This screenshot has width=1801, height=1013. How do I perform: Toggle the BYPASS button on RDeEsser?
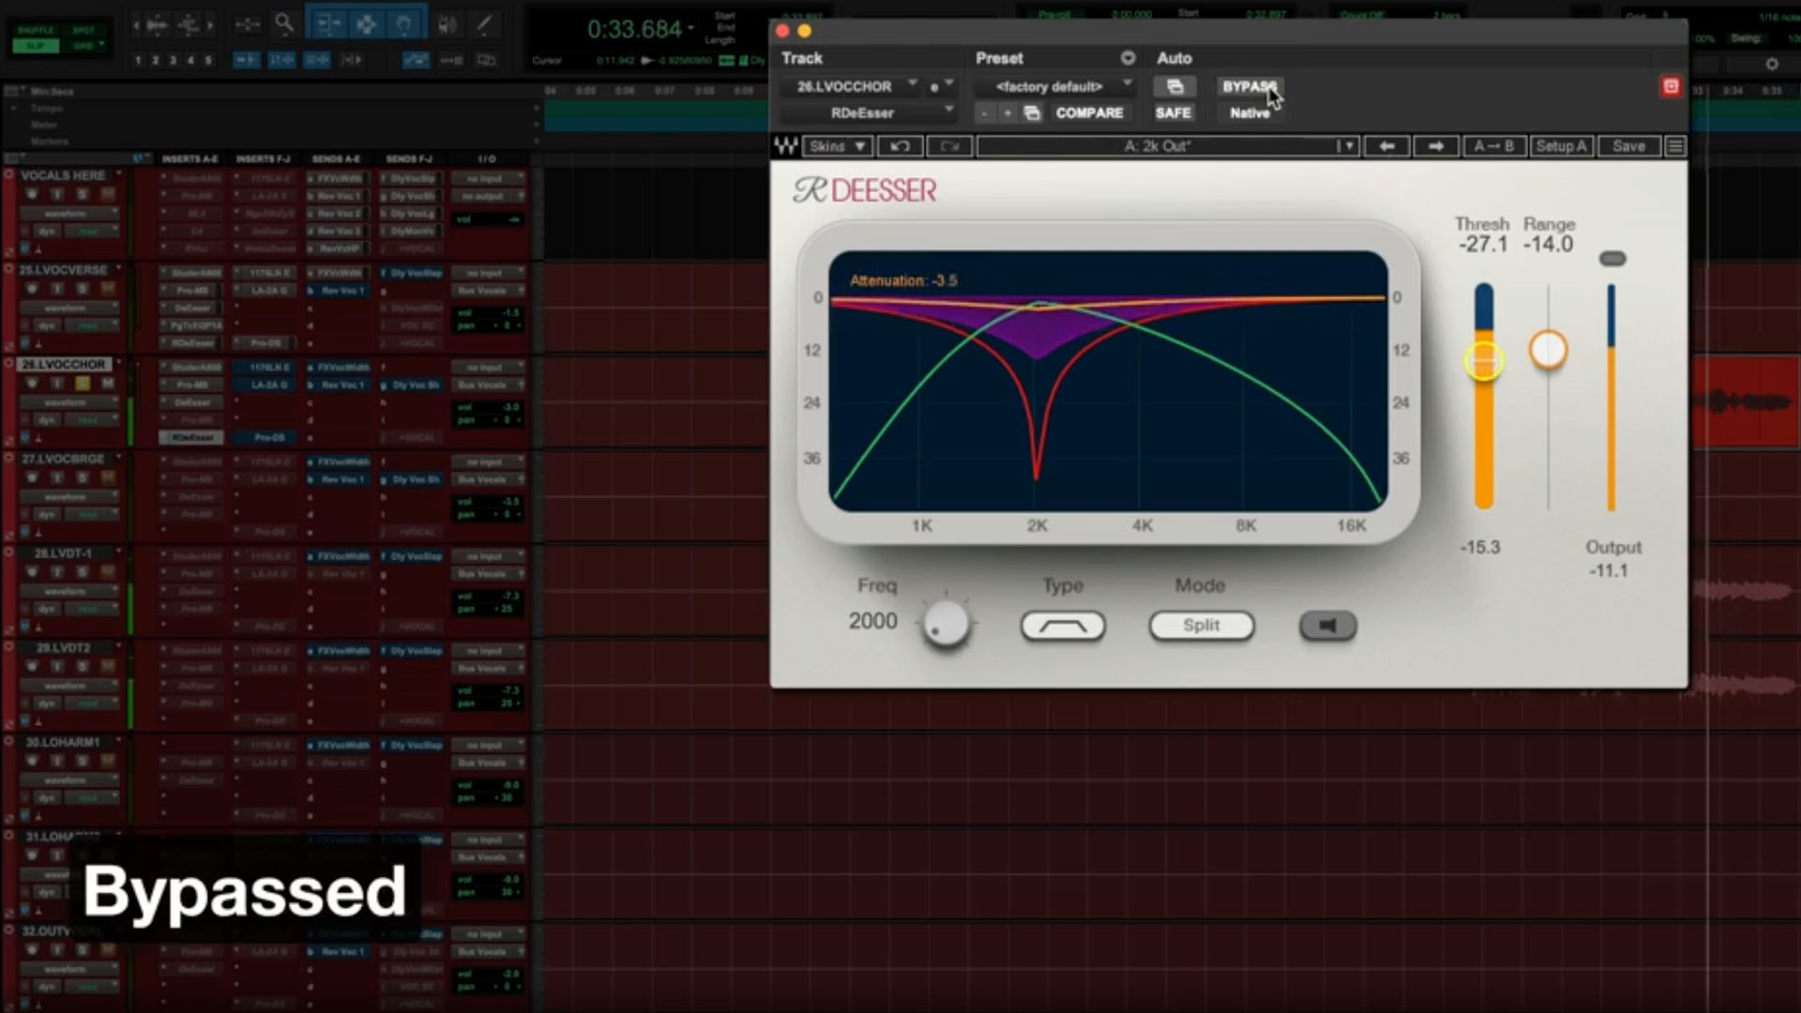tap(1249, 86)
